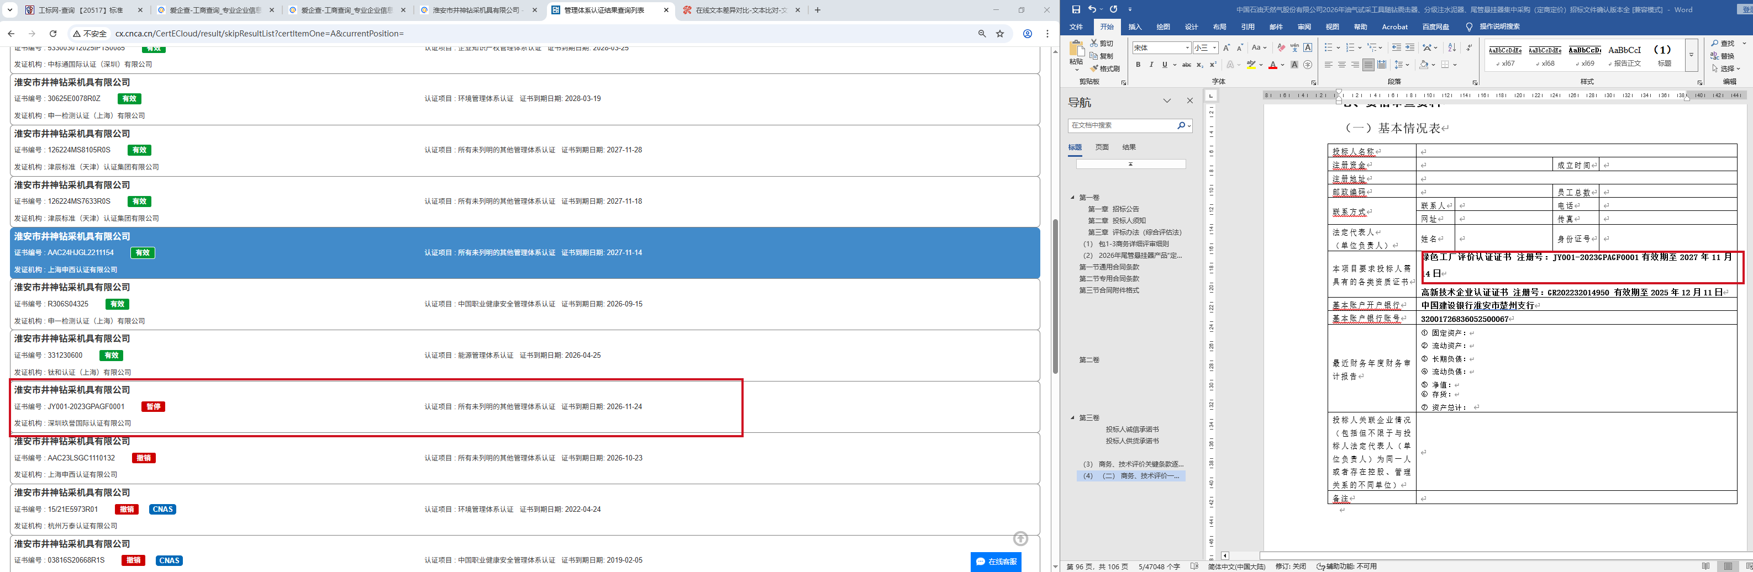Toggle subscript formatting
The width and height of the screenshot is (1753, 572).
coord(1200,65)
